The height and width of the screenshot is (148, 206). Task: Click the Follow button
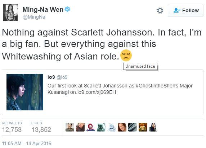click(x=185, y=10)
